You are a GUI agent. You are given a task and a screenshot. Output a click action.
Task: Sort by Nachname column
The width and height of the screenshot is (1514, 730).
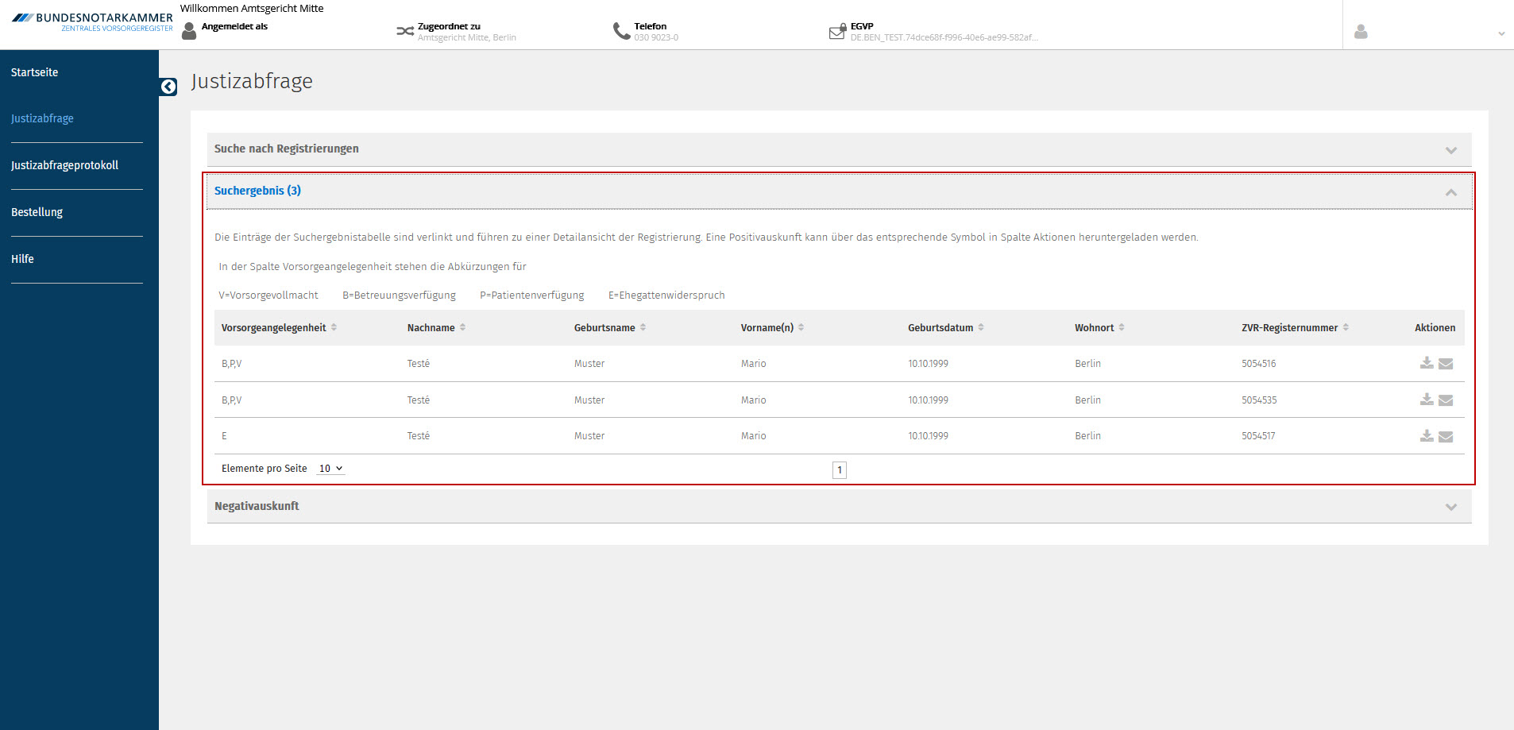(x=462, y=327)
